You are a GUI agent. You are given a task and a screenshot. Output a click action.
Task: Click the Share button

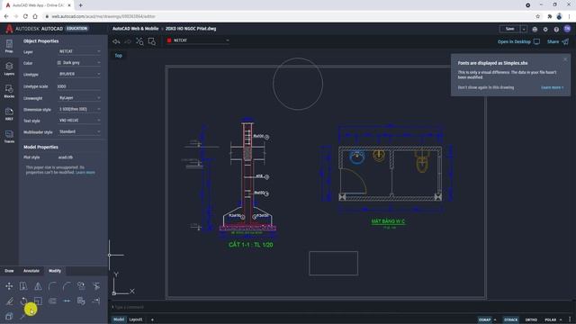pos(558,42)
